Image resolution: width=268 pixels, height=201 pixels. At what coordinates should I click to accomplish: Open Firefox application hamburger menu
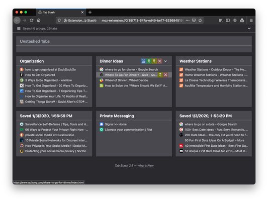(251, 20)
